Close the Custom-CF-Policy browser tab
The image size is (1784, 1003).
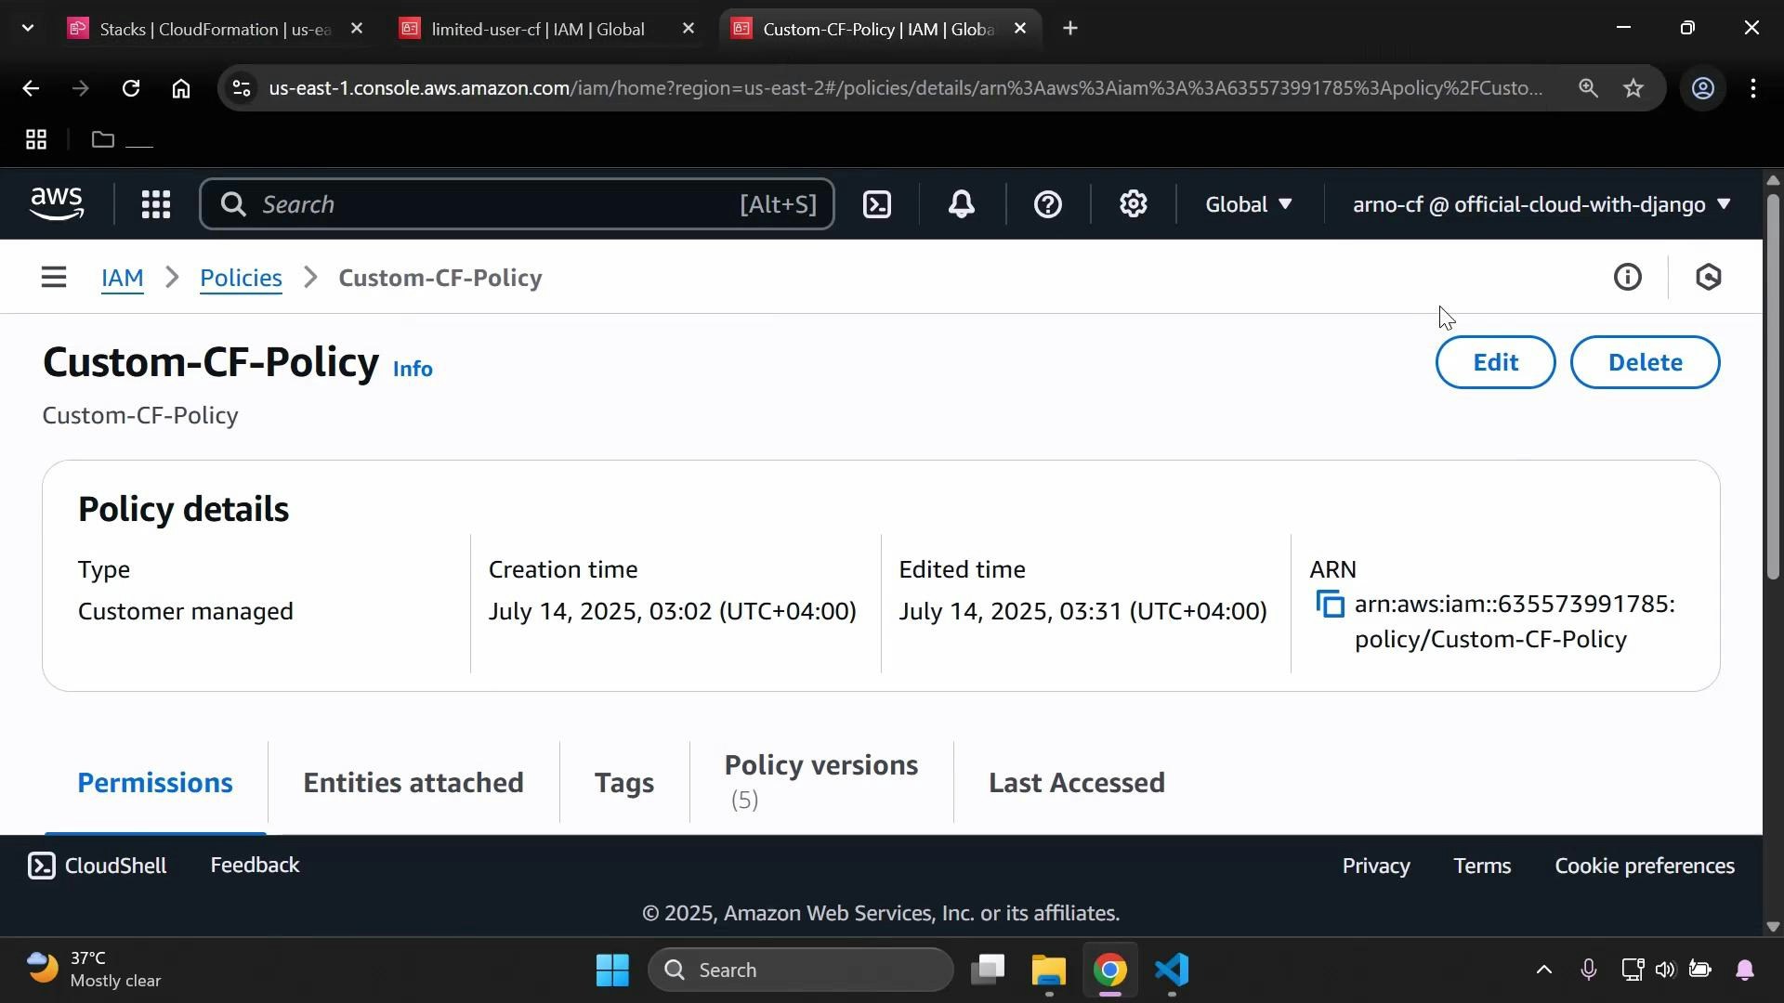point(1020,29)
